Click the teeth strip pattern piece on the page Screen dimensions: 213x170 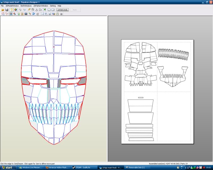tap(174, 54)
